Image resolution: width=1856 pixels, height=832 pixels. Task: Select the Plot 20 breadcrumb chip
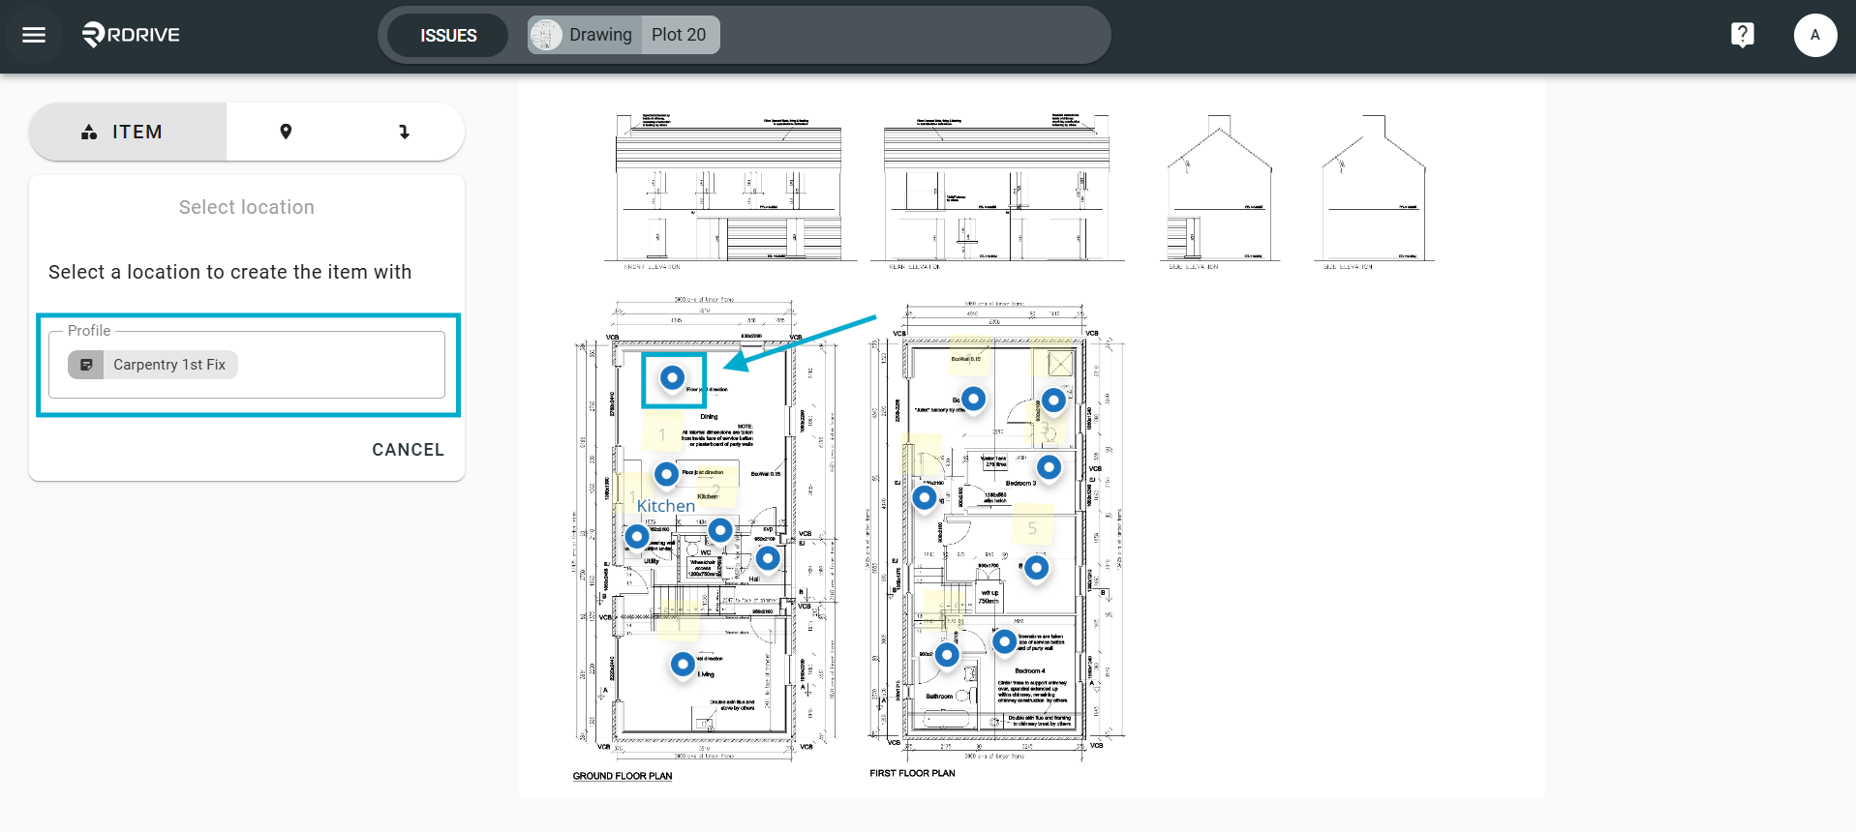(x=680, y=35)
